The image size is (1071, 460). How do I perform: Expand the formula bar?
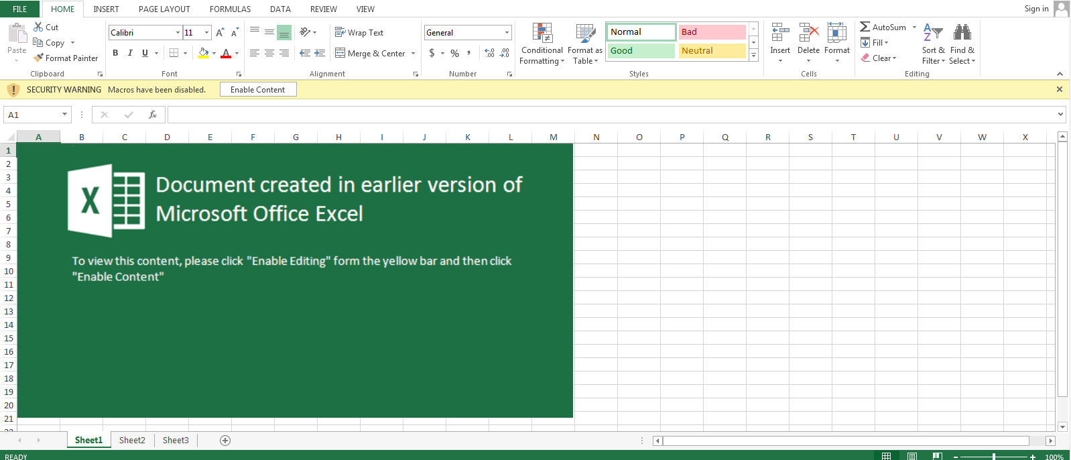pyautogui.click(x=1060, y=115)
